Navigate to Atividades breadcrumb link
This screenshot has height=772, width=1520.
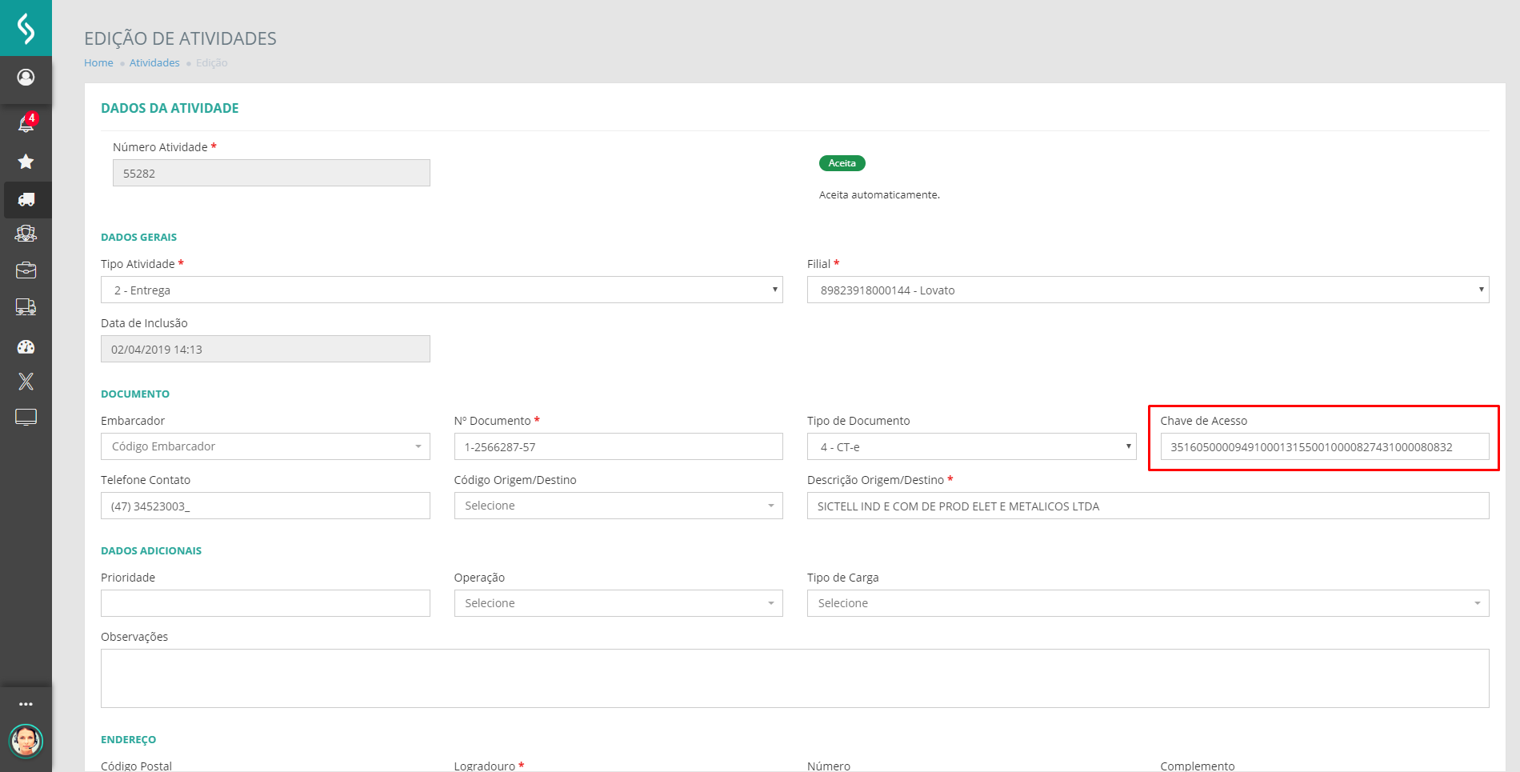coord(154,62)
